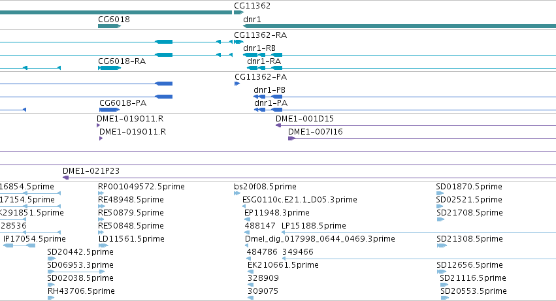Screen dimensions: 556x301
Task: Select the CG11362 gene label
Action: [x=252, y=6]
